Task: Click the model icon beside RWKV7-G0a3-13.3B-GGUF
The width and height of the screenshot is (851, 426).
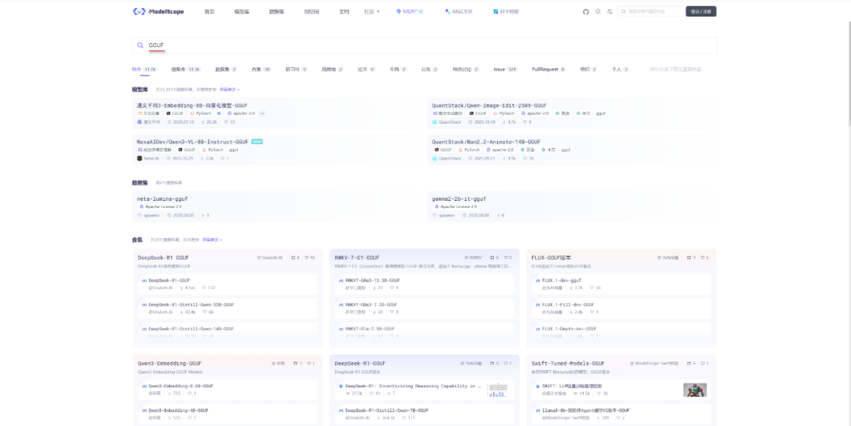Action: [x=341, y=280]
